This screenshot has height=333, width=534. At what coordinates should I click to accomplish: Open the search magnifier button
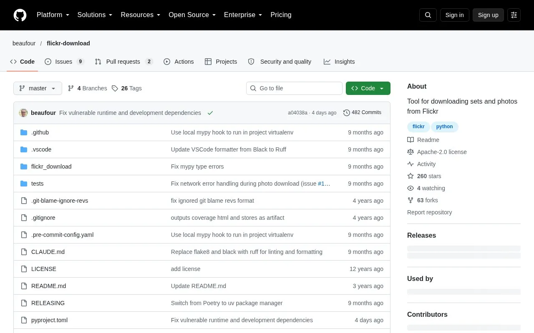point(428,15)
